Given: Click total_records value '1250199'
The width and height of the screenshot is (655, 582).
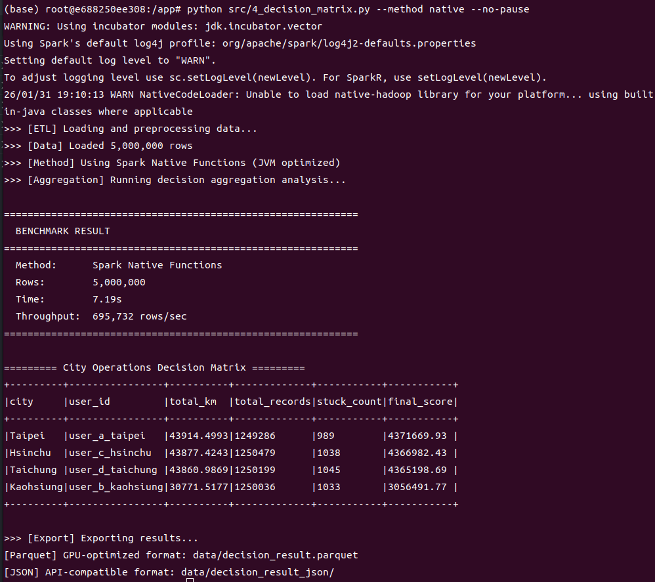Looking at the screenshot, I should pyautogui.click(x=255, y=470).
